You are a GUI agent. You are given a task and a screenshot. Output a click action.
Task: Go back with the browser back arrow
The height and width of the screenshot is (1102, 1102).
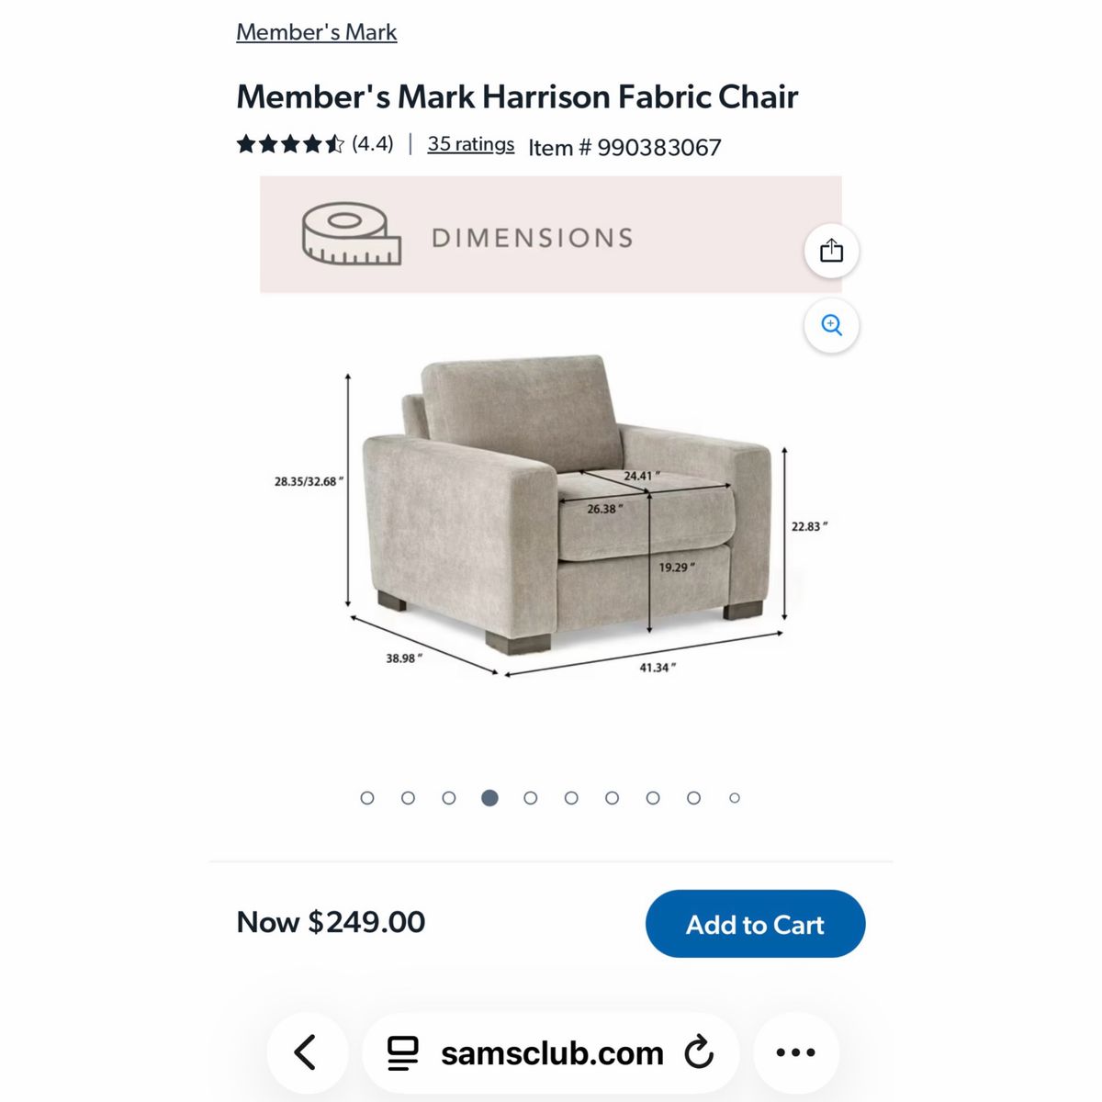[306, 1052]
